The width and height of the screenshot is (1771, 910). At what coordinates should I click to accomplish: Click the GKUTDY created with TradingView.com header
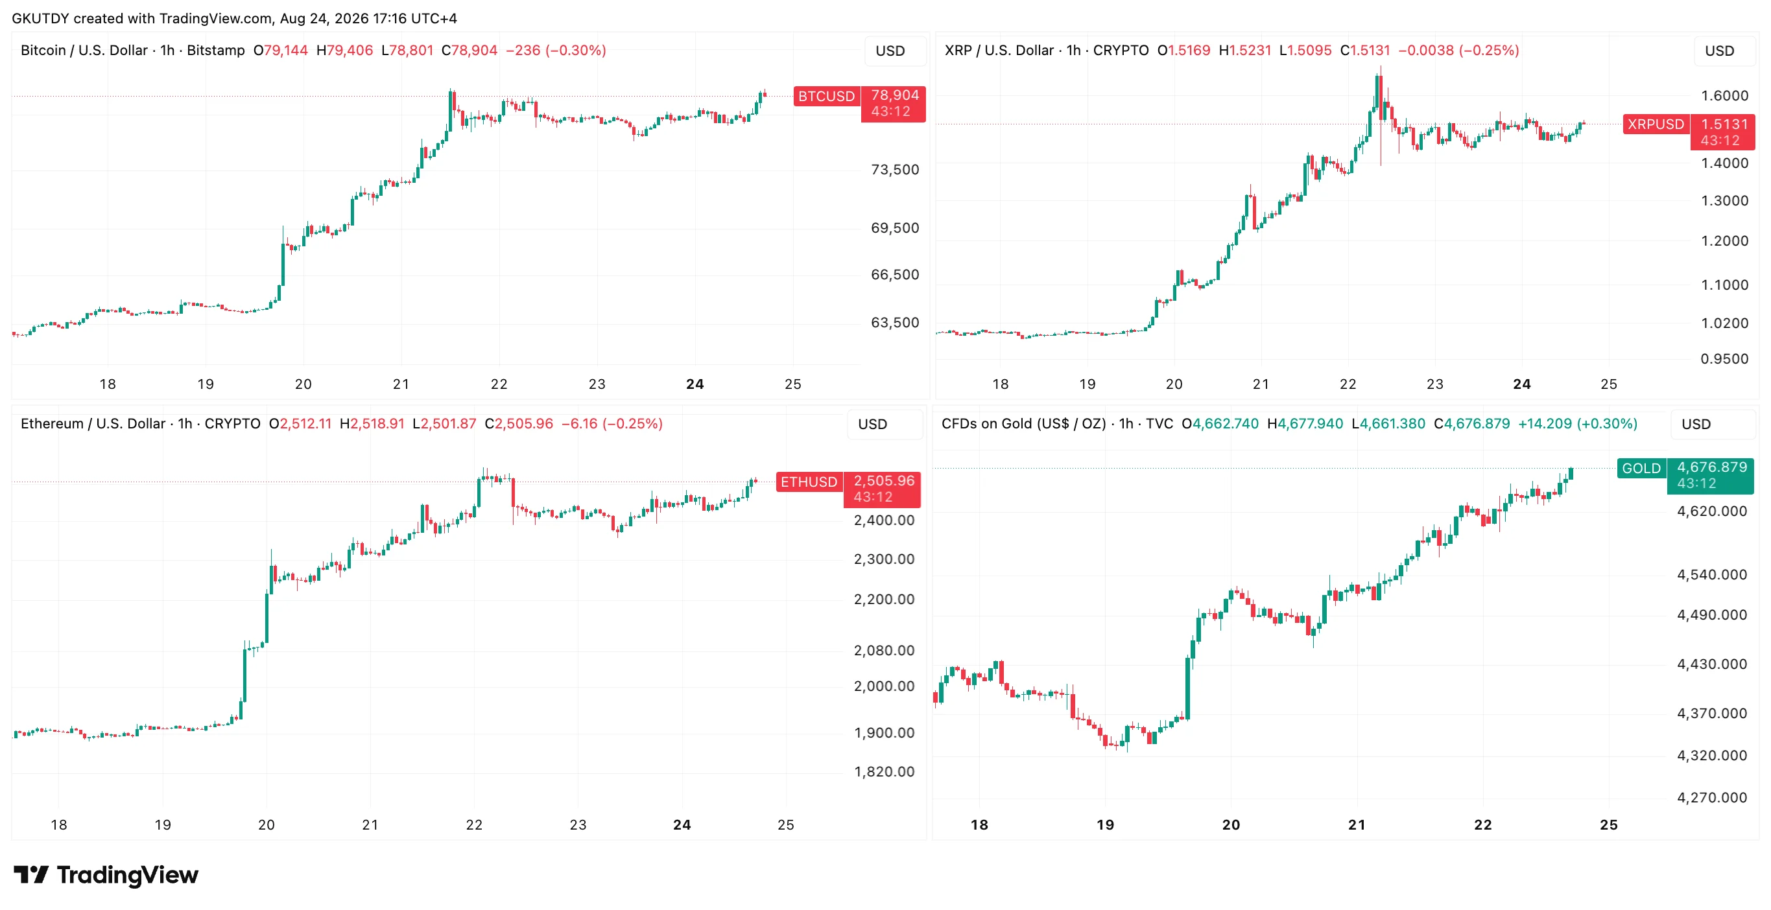235,19
